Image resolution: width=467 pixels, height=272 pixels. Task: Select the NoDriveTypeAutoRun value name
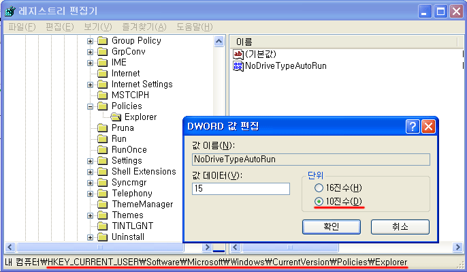pyautogui.click(x=286, y=66)
